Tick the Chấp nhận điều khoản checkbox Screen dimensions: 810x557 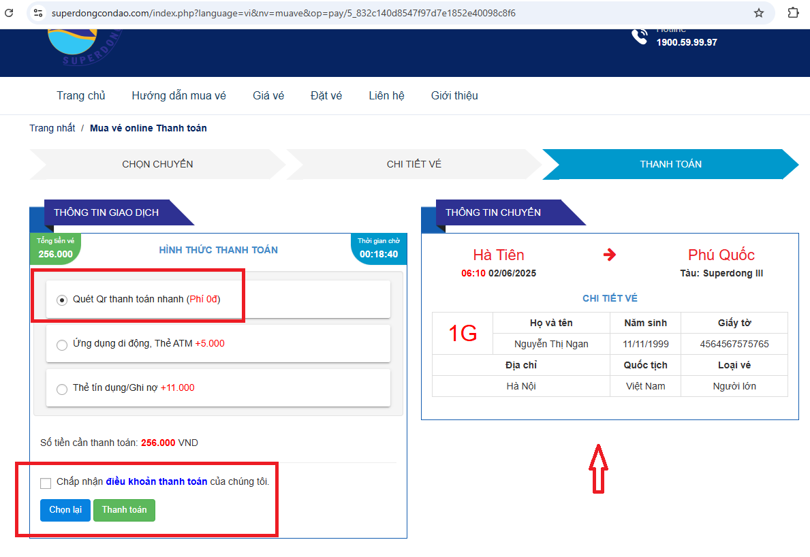point(46,483)
